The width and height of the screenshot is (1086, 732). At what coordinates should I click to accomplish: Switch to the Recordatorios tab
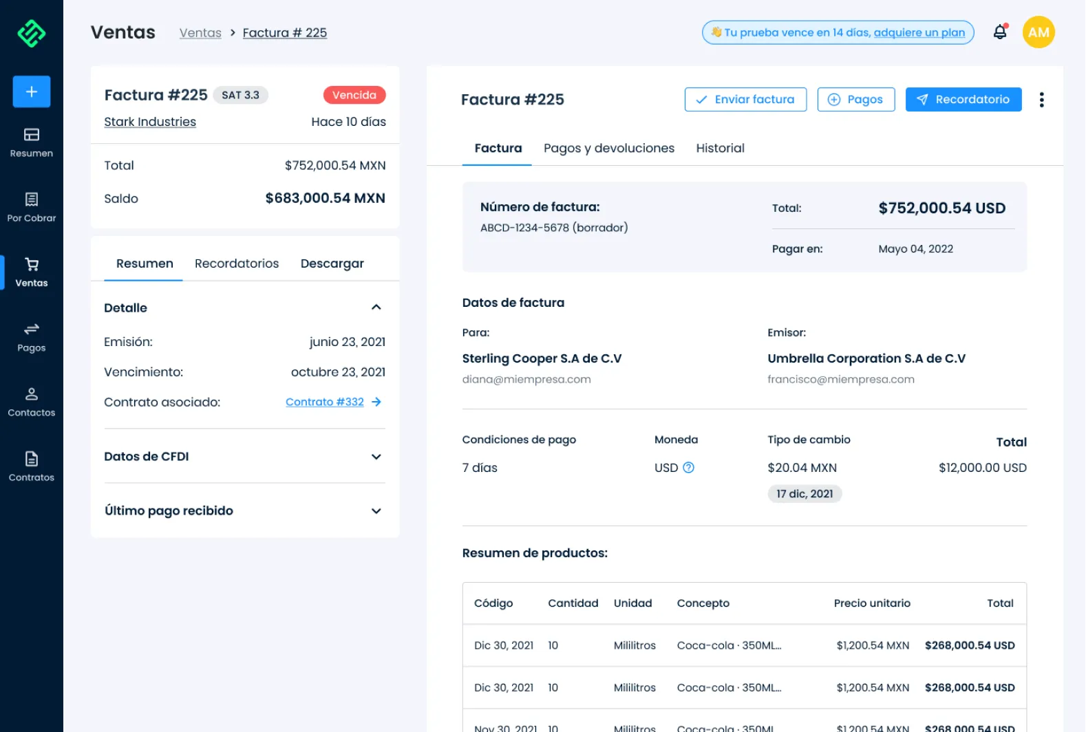click(x=237, y=263)
